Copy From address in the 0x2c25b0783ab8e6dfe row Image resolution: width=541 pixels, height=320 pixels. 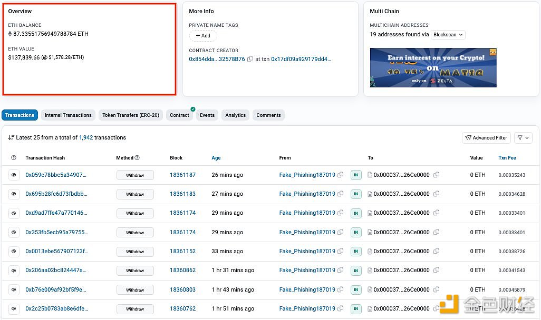tap(340, 308)
